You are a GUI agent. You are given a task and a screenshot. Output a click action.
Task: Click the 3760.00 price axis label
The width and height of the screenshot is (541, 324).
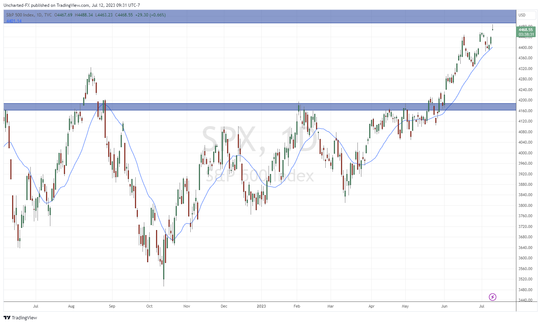click(x=525, y=216)
